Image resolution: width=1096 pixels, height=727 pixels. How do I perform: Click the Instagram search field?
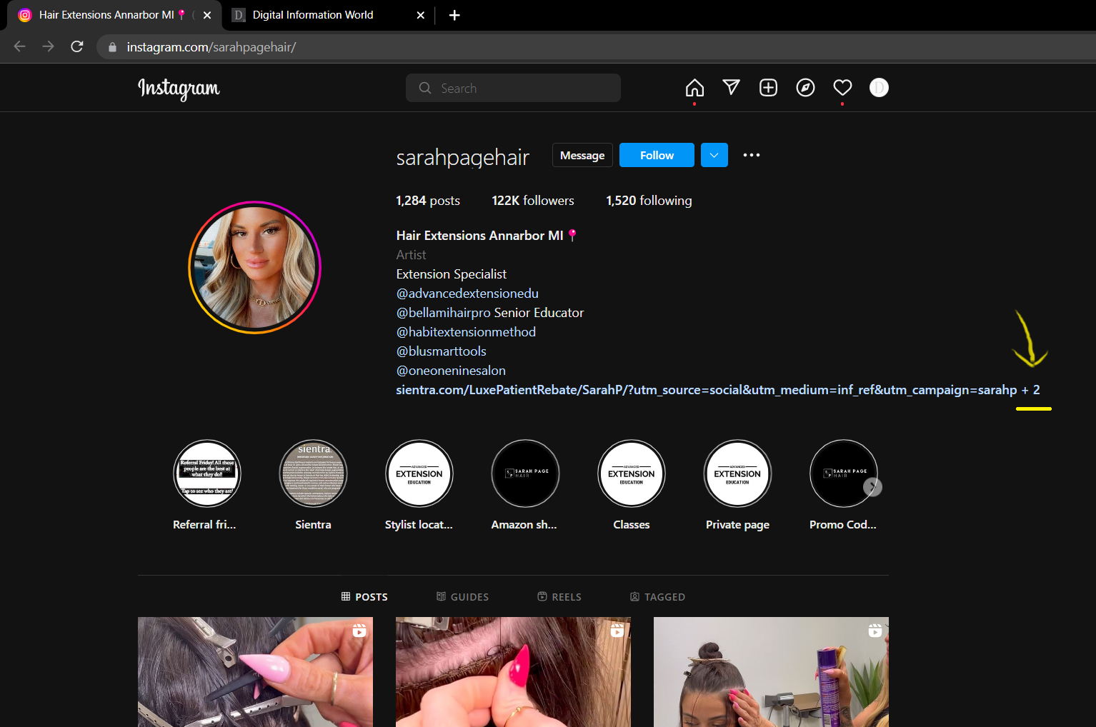[513, 88]
